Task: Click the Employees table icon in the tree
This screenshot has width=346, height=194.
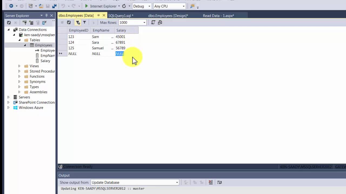Action: click(x=32, y=45)
